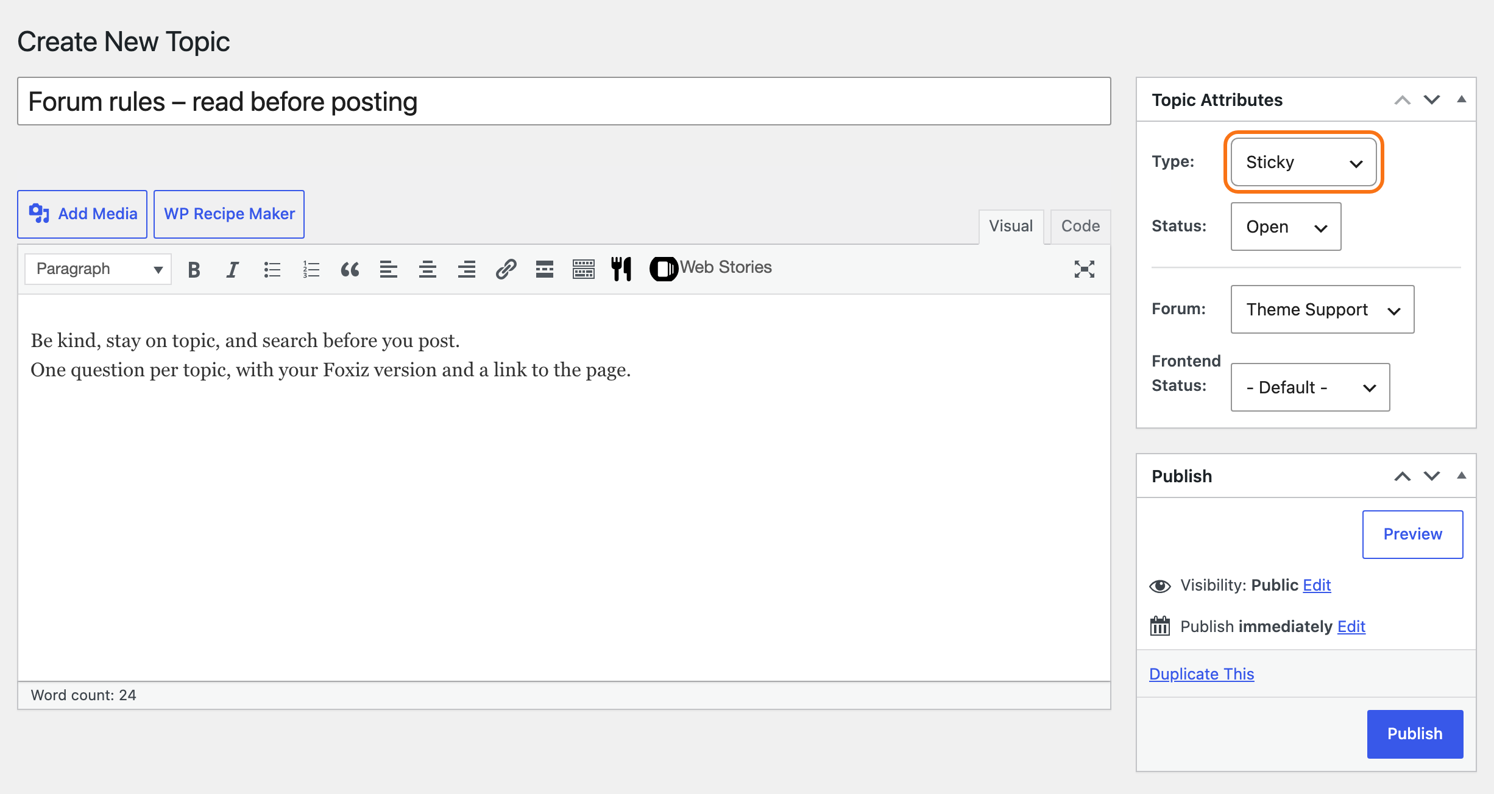Move the Publish panel up
The width and height of the screenshot is (1494, 794).
[1403, 476]
